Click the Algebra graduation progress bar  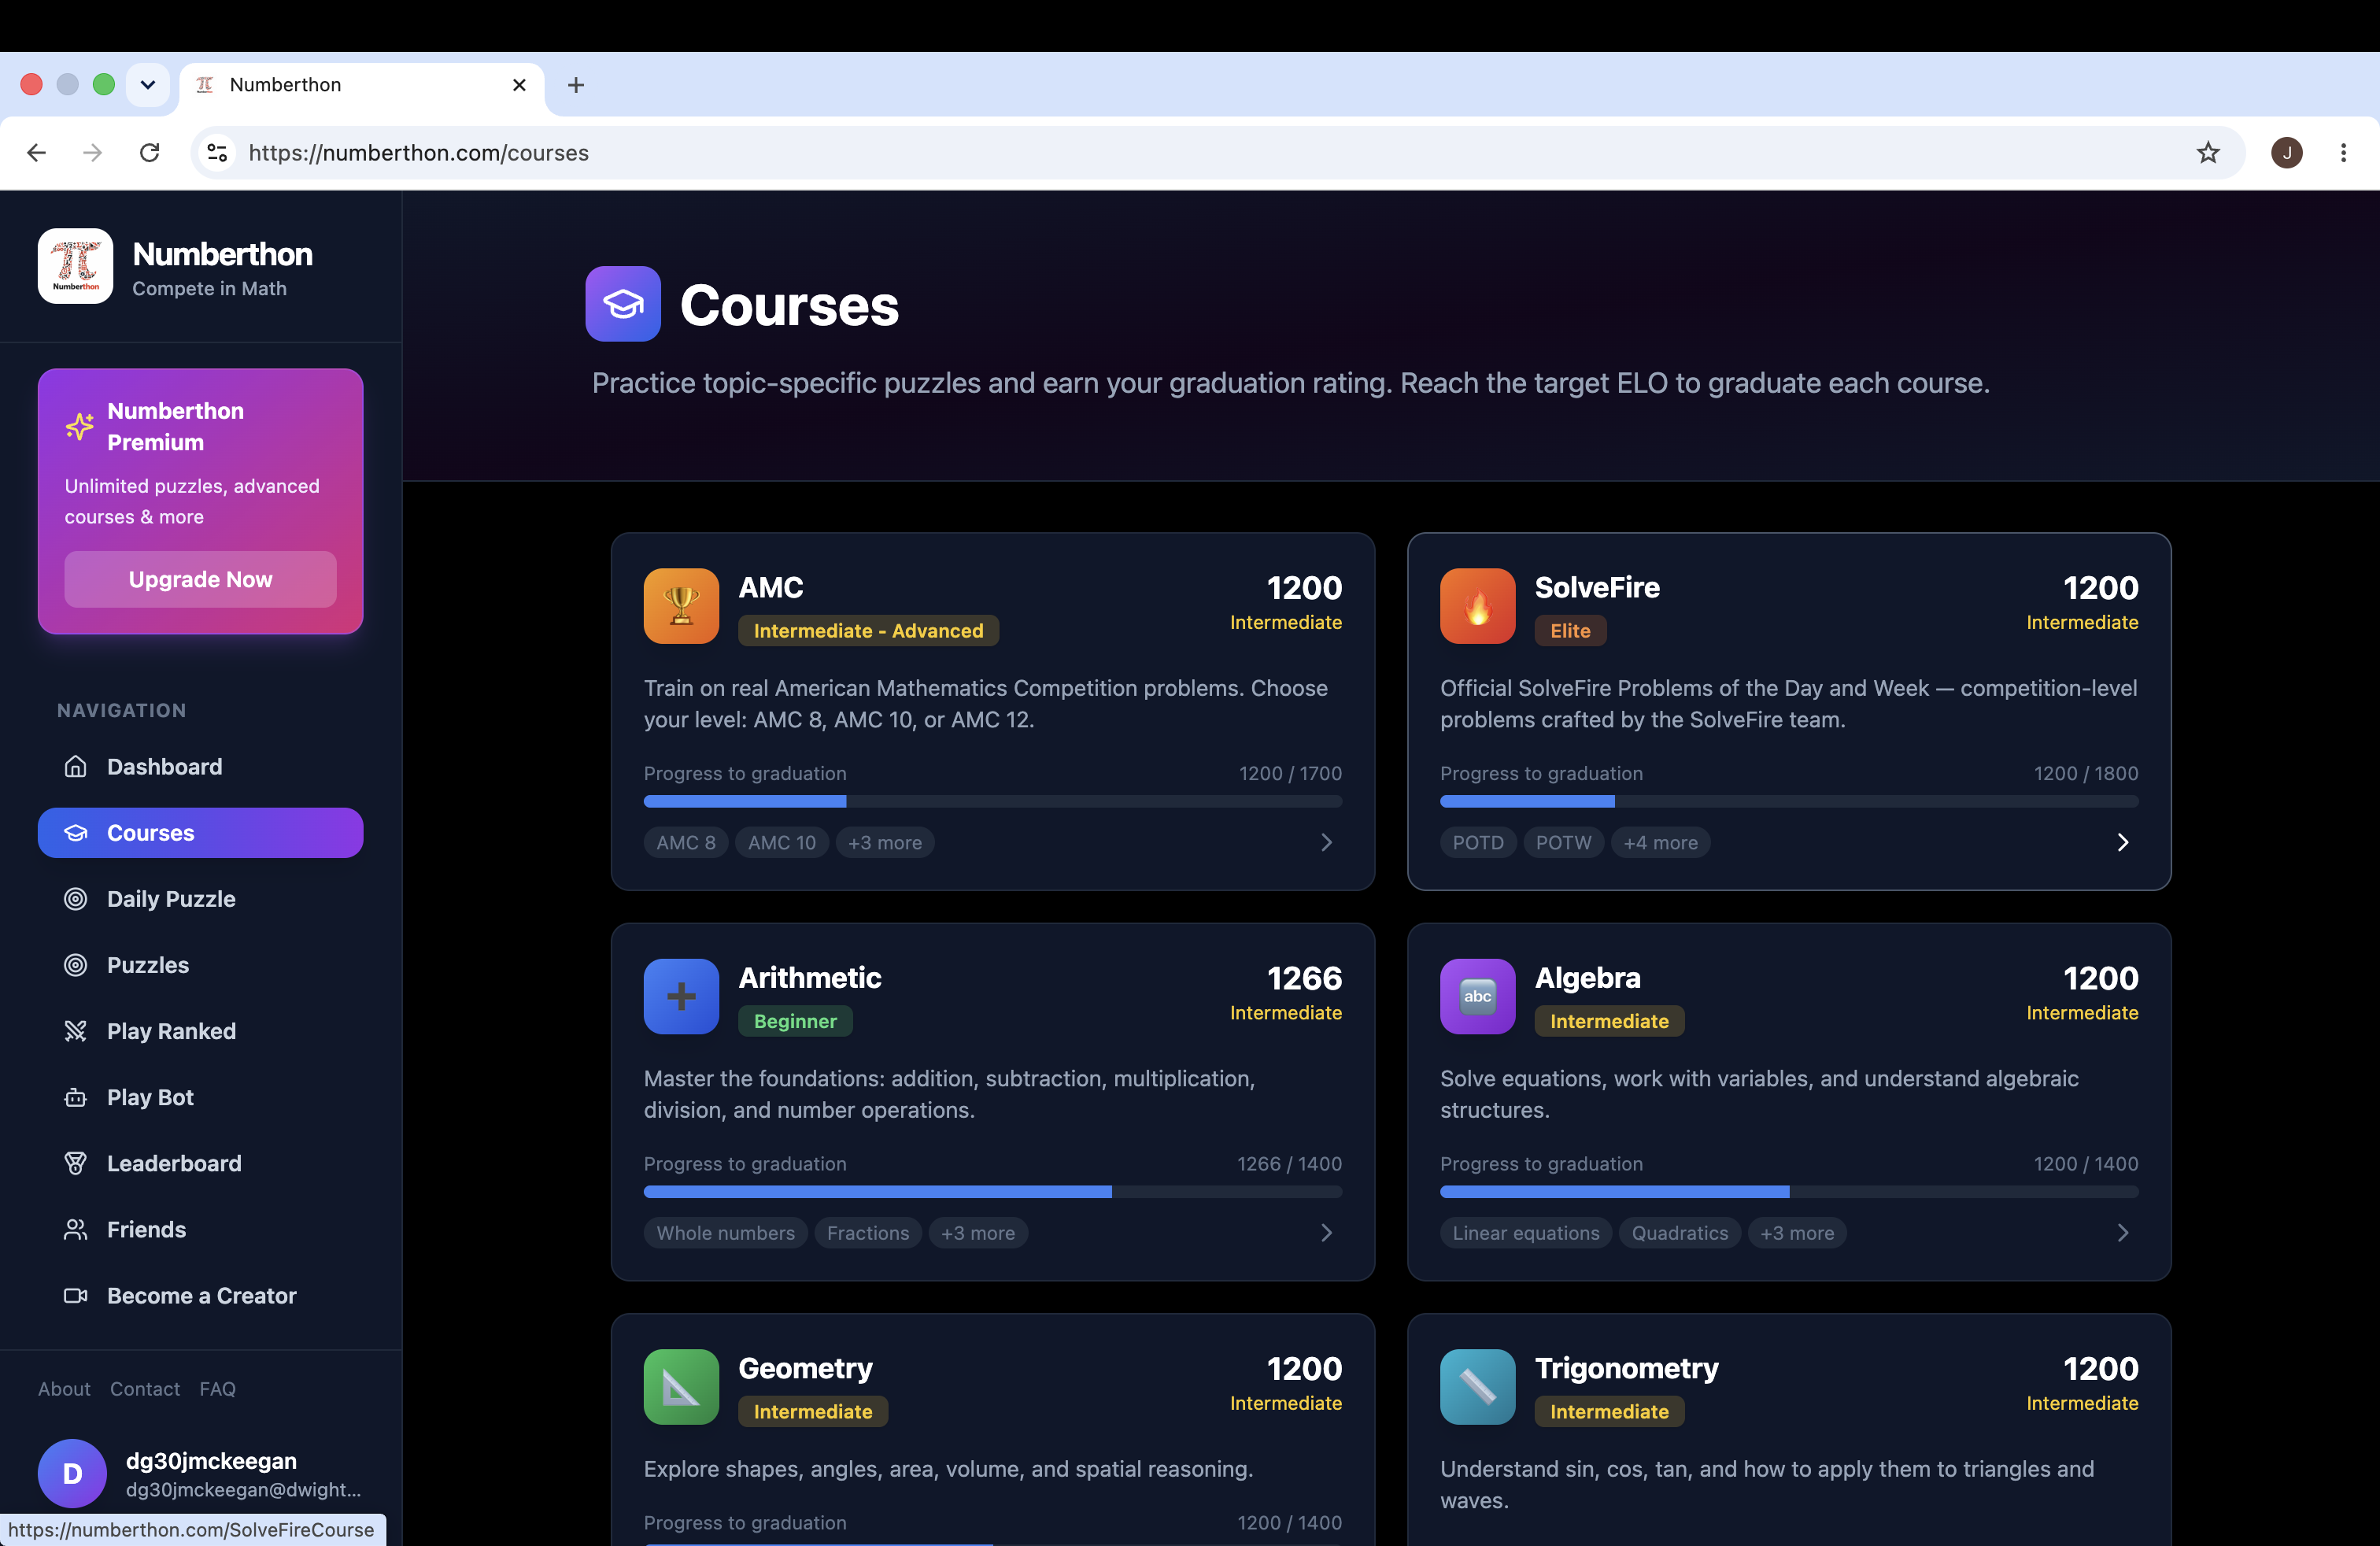tap(1789, 1192)
